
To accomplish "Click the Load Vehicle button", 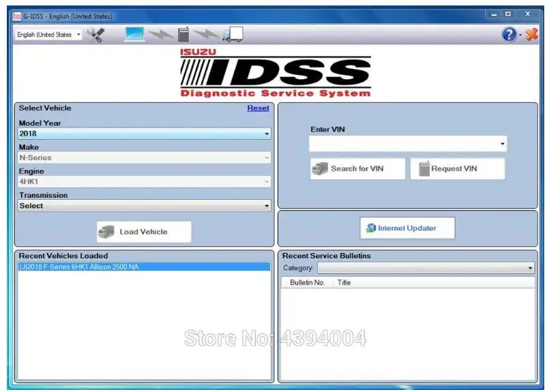I will click(x=145, y=232).
